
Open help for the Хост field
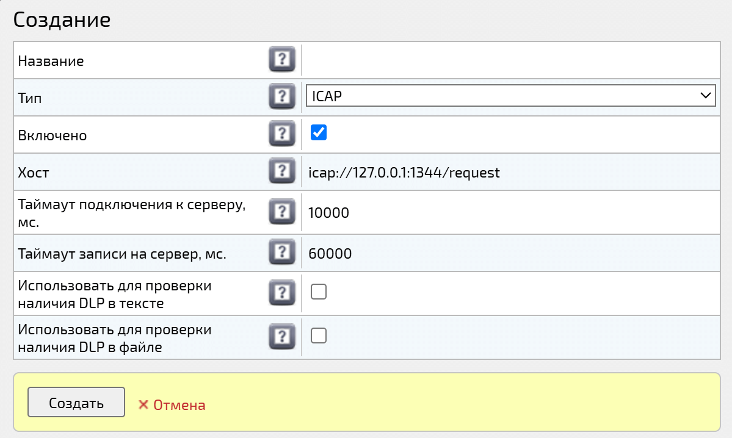point(281,171)
